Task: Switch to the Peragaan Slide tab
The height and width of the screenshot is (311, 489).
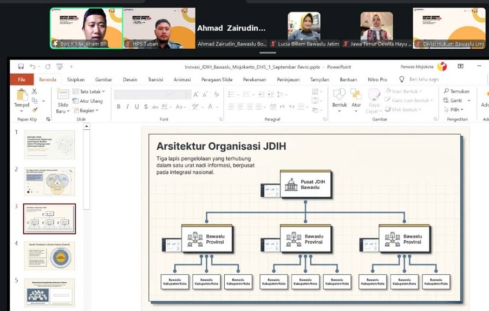Action: tap(217, 80)
